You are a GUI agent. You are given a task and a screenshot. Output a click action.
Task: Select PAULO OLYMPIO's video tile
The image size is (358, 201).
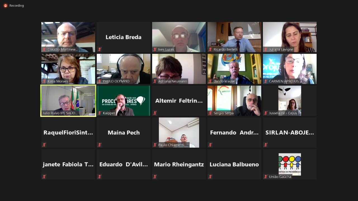124,69
